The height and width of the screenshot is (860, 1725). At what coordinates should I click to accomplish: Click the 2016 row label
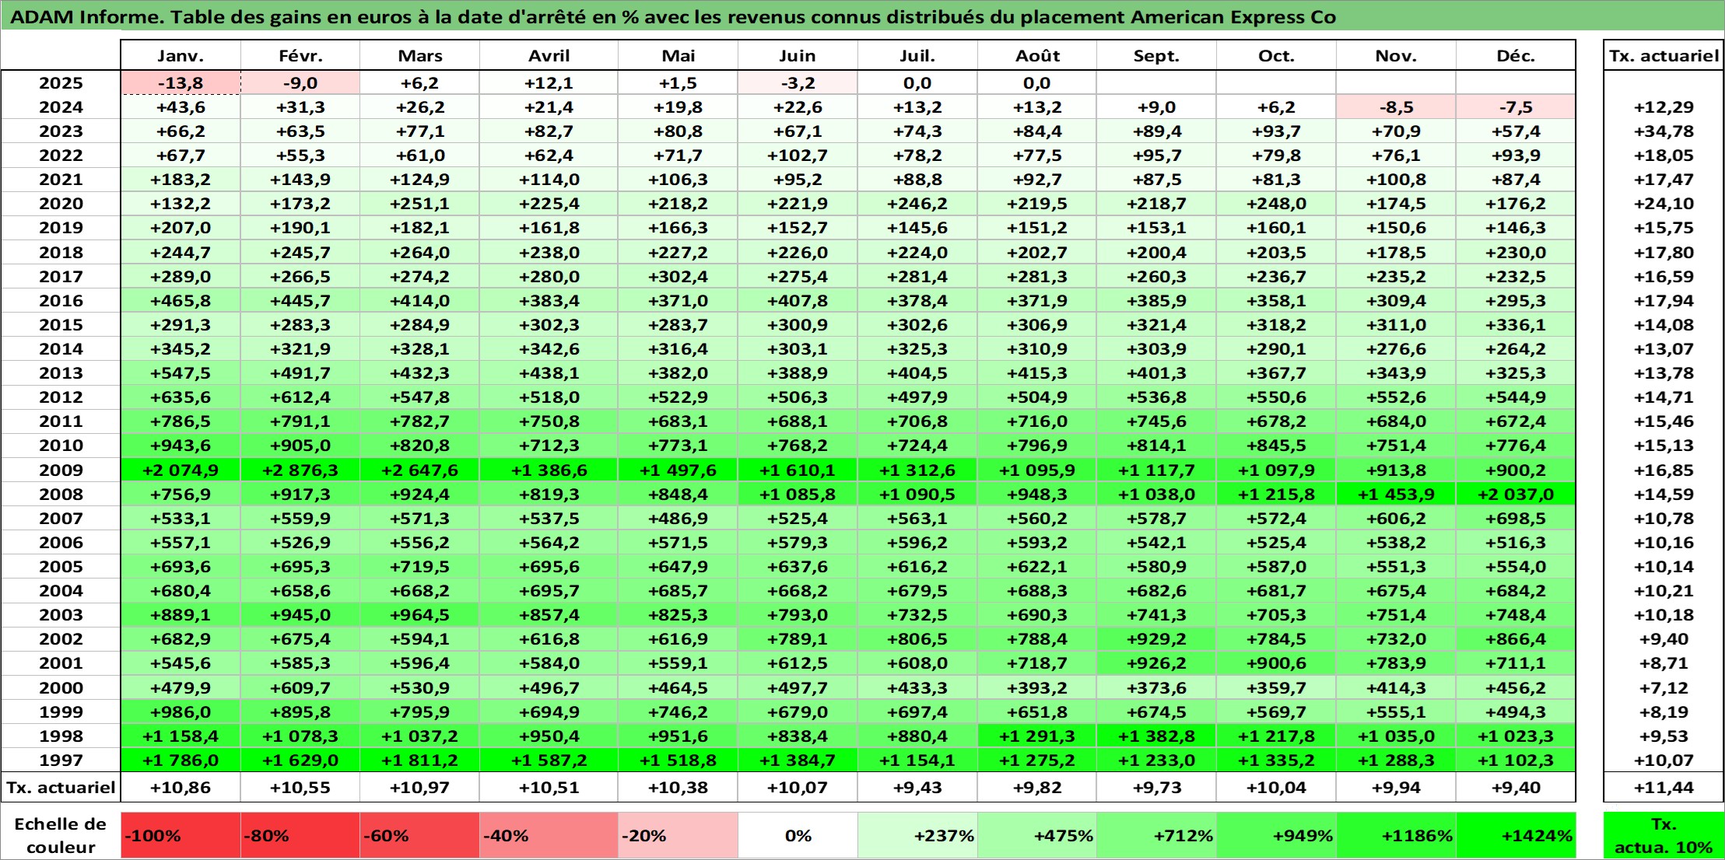coord(61,300)
